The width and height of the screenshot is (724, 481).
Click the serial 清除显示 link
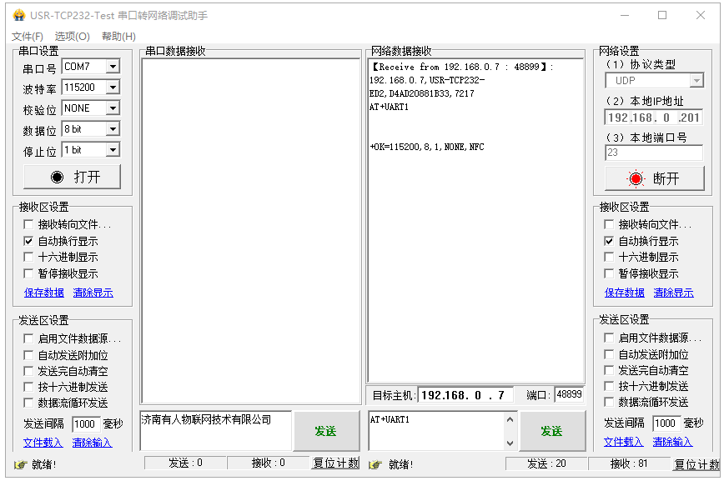pos(93,293)
